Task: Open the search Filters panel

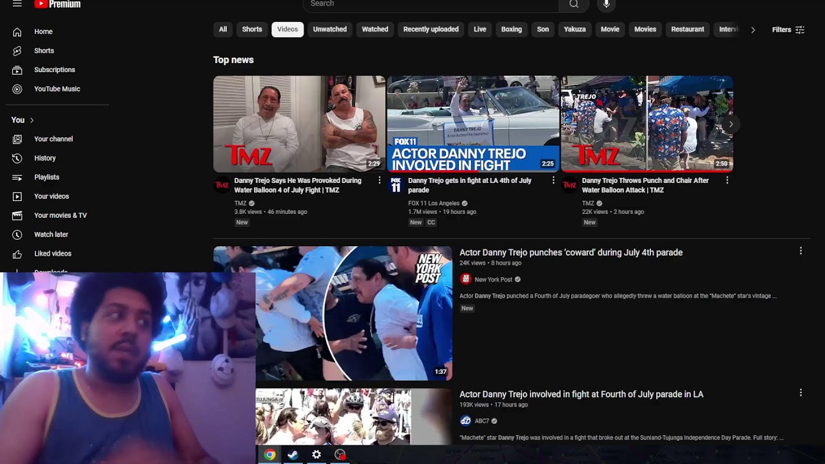Action: coord(788,30)
